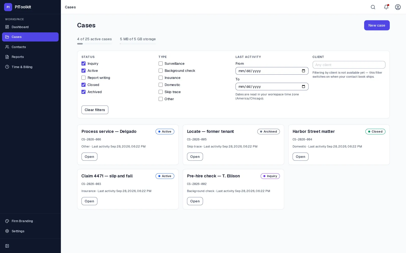Click the Dashboard grid icon in sidebar
The width and height of the screenshot is (406, 253).
click(7, 27)
